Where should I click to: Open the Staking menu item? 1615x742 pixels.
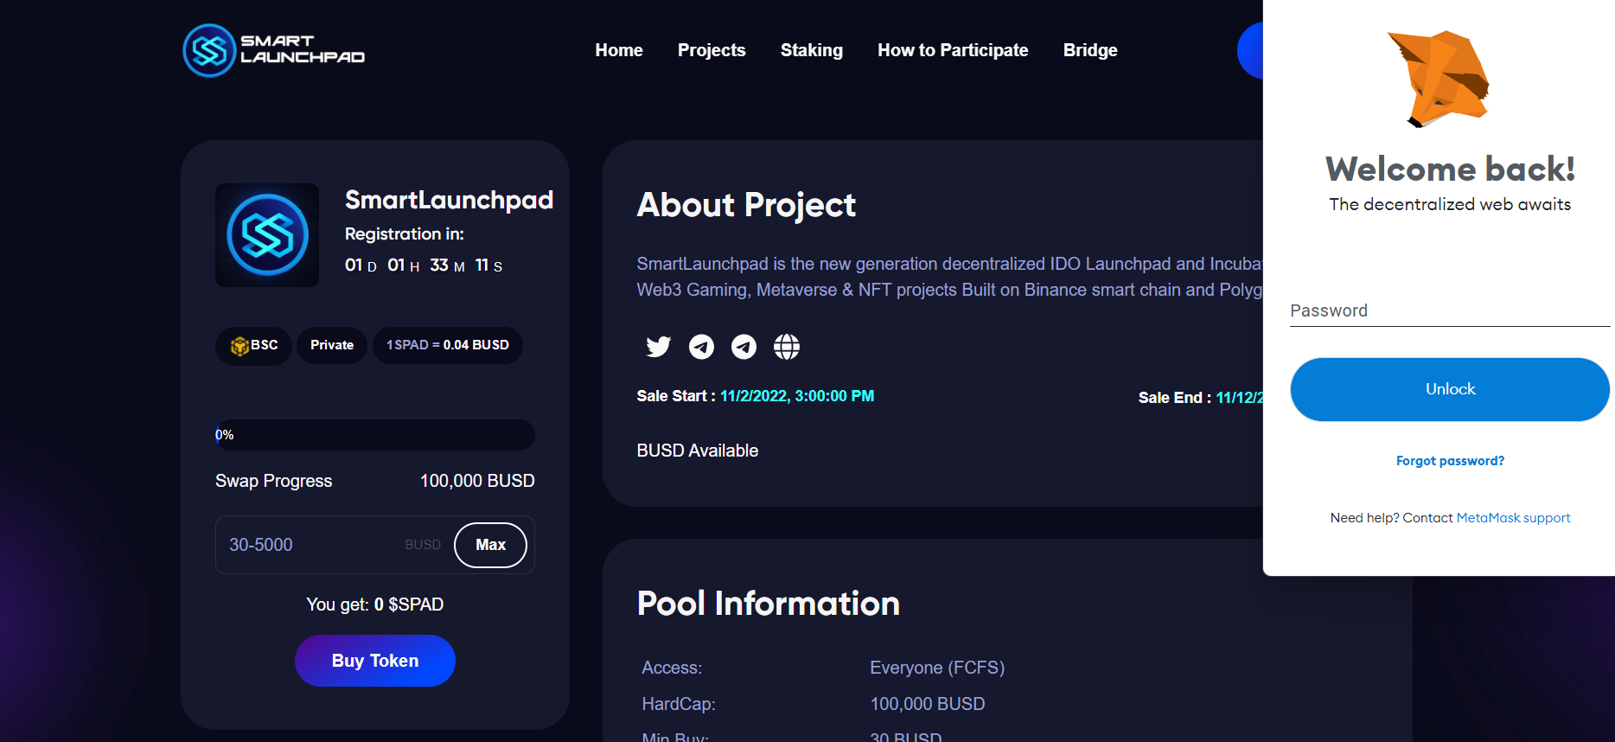pyautogui.click(x=812, y=50)
